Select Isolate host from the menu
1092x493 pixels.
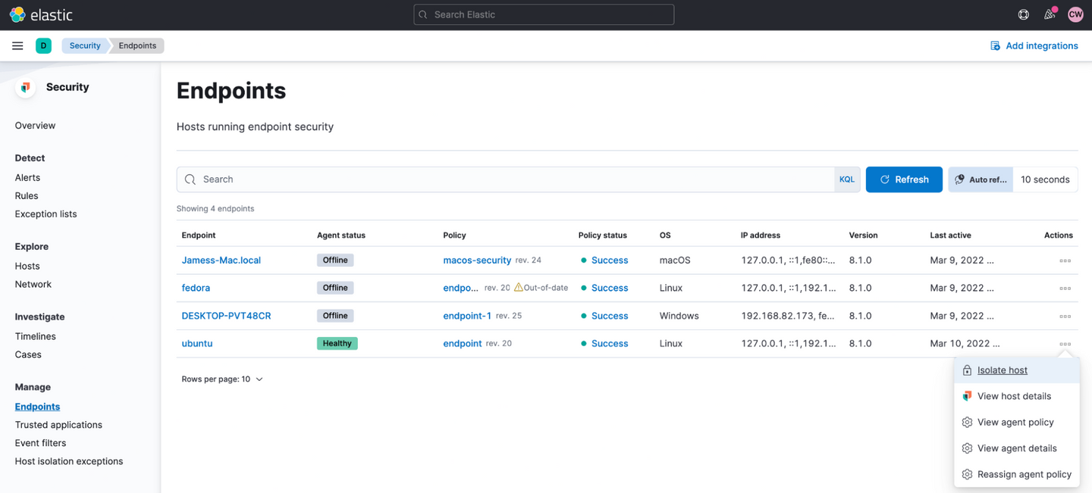tap(1002, 370)
